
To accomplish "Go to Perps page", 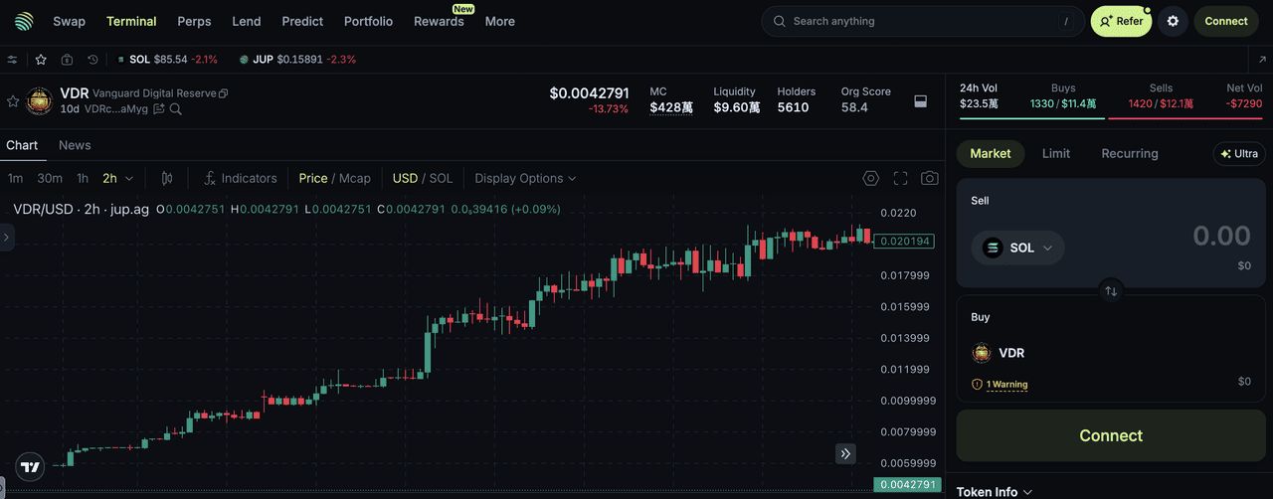I will click(x=194, y=21).
